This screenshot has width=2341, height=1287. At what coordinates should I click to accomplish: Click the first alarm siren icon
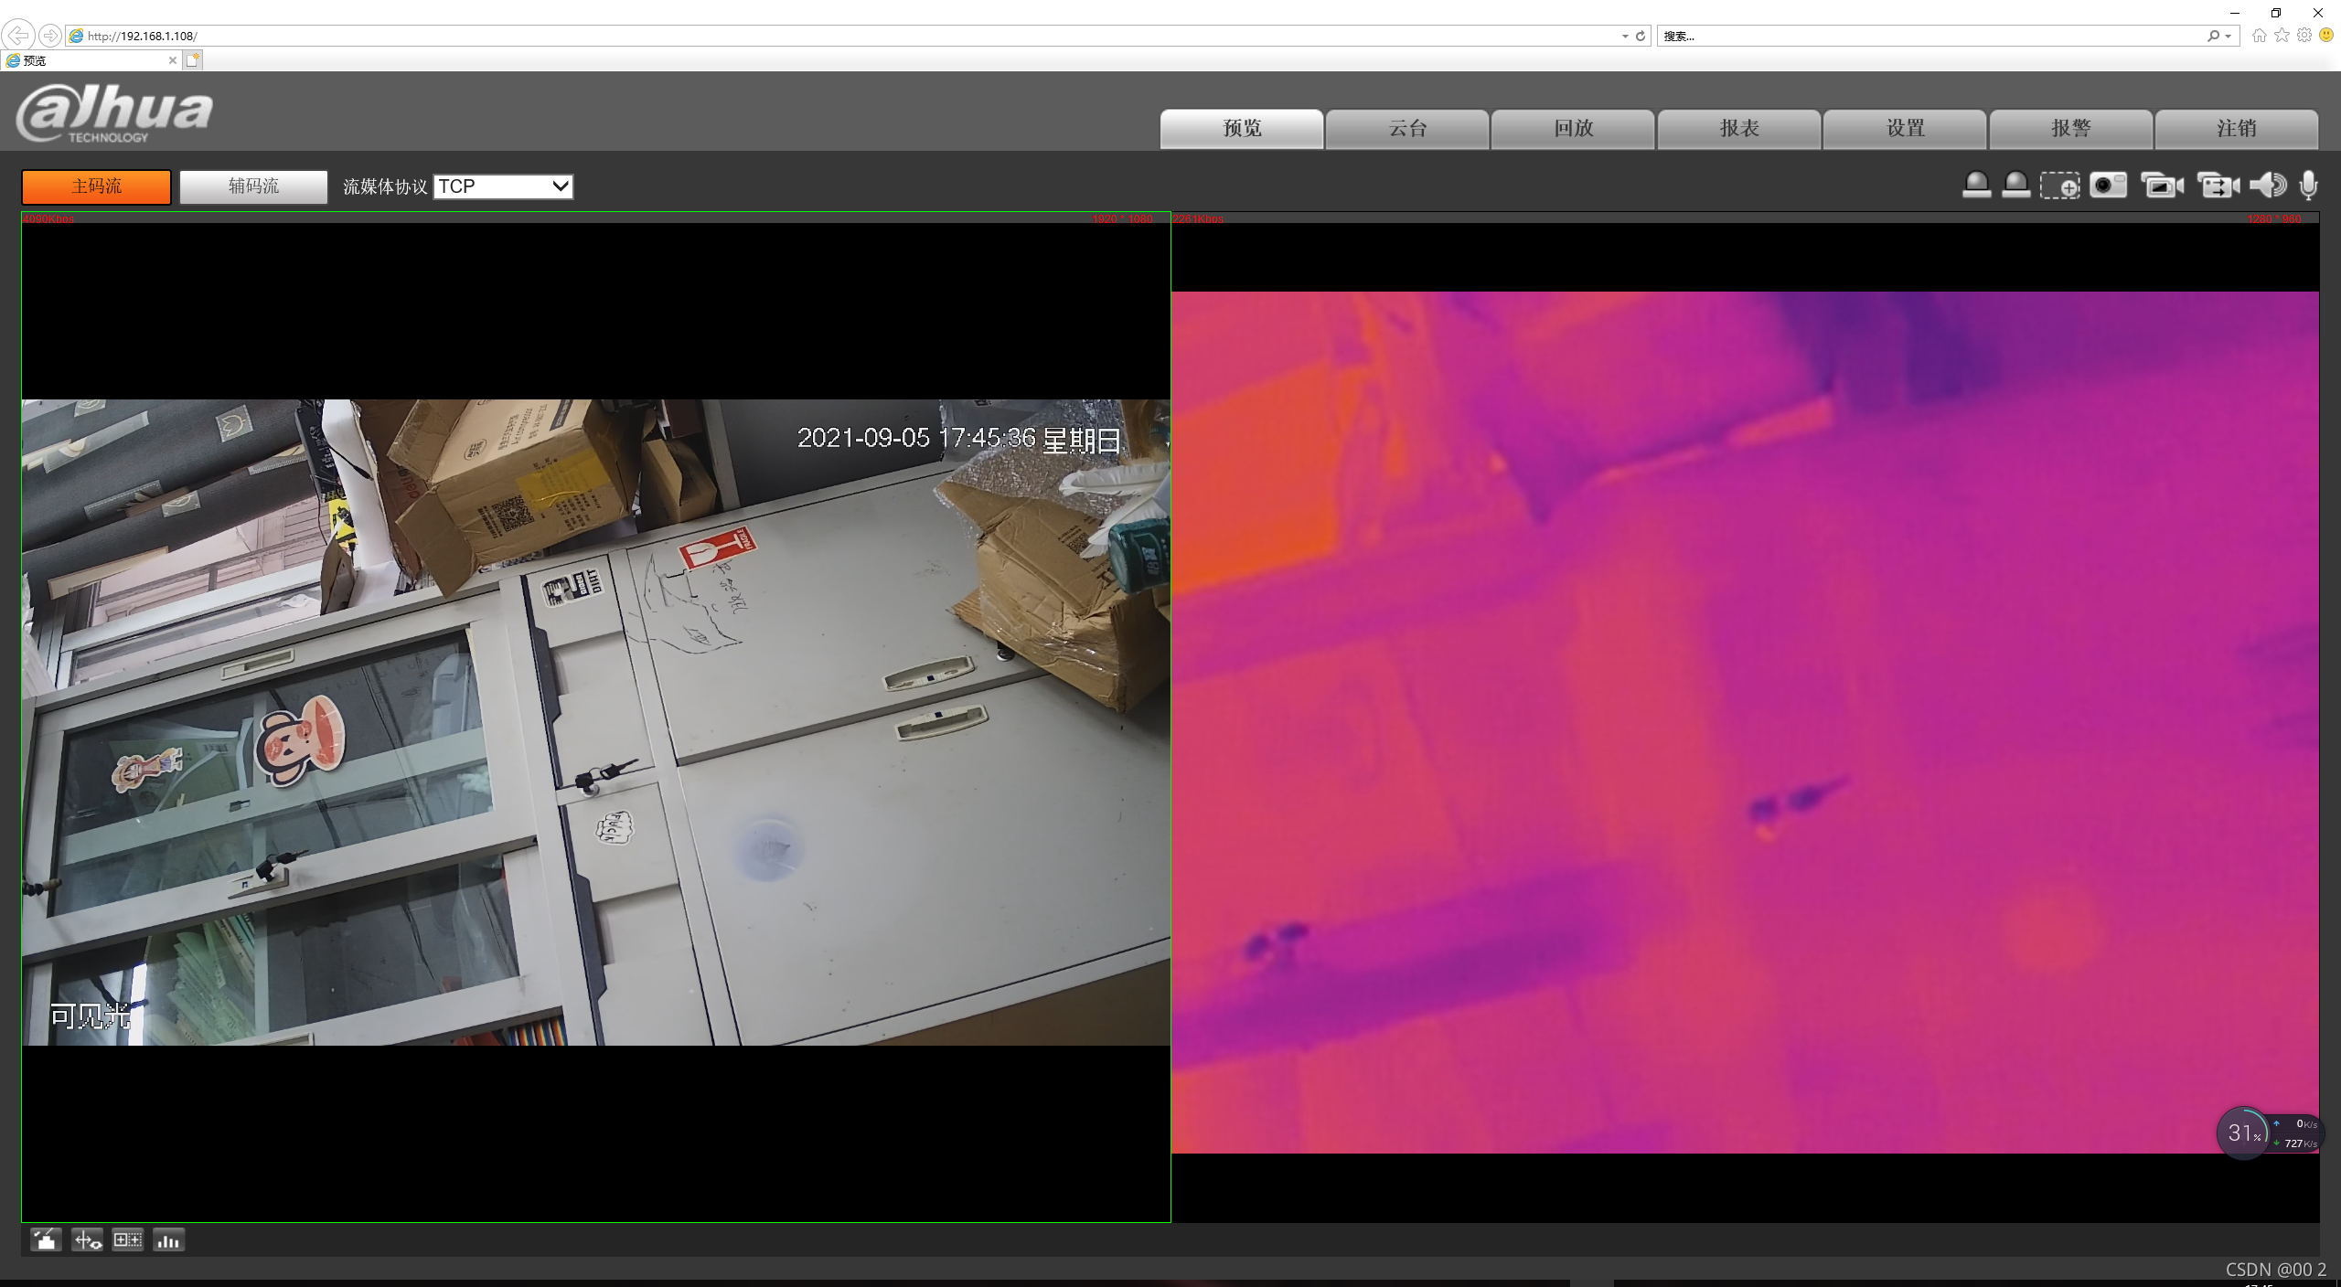(x=1976, y=186)
